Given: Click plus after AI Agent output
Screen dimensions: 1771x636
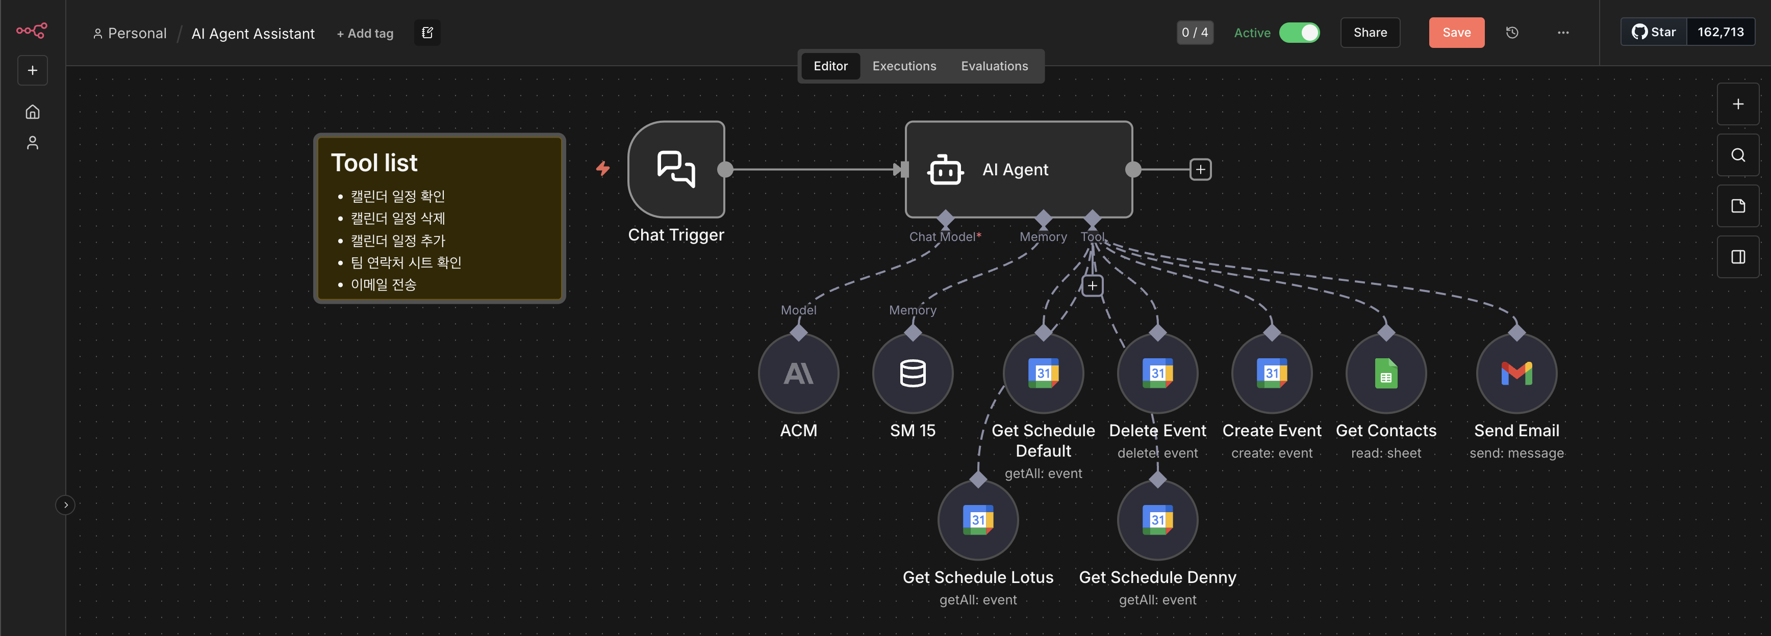Looking at the screenshot, I should tap(1200, 169).
